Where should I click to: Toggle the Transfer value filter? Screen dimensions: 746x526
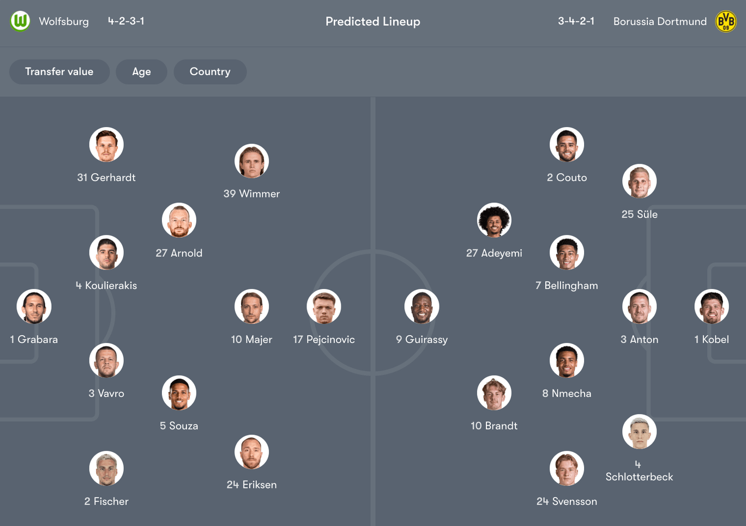[59, 72]
